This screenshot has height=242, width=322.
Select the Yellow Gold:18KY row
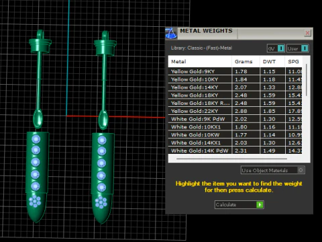[235, 95]
